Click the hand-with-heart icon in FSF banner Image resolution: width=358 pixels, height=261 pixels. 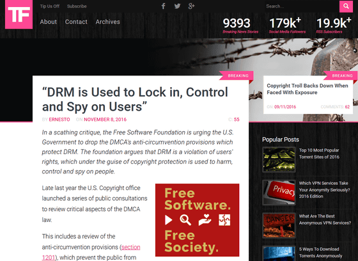205,220
